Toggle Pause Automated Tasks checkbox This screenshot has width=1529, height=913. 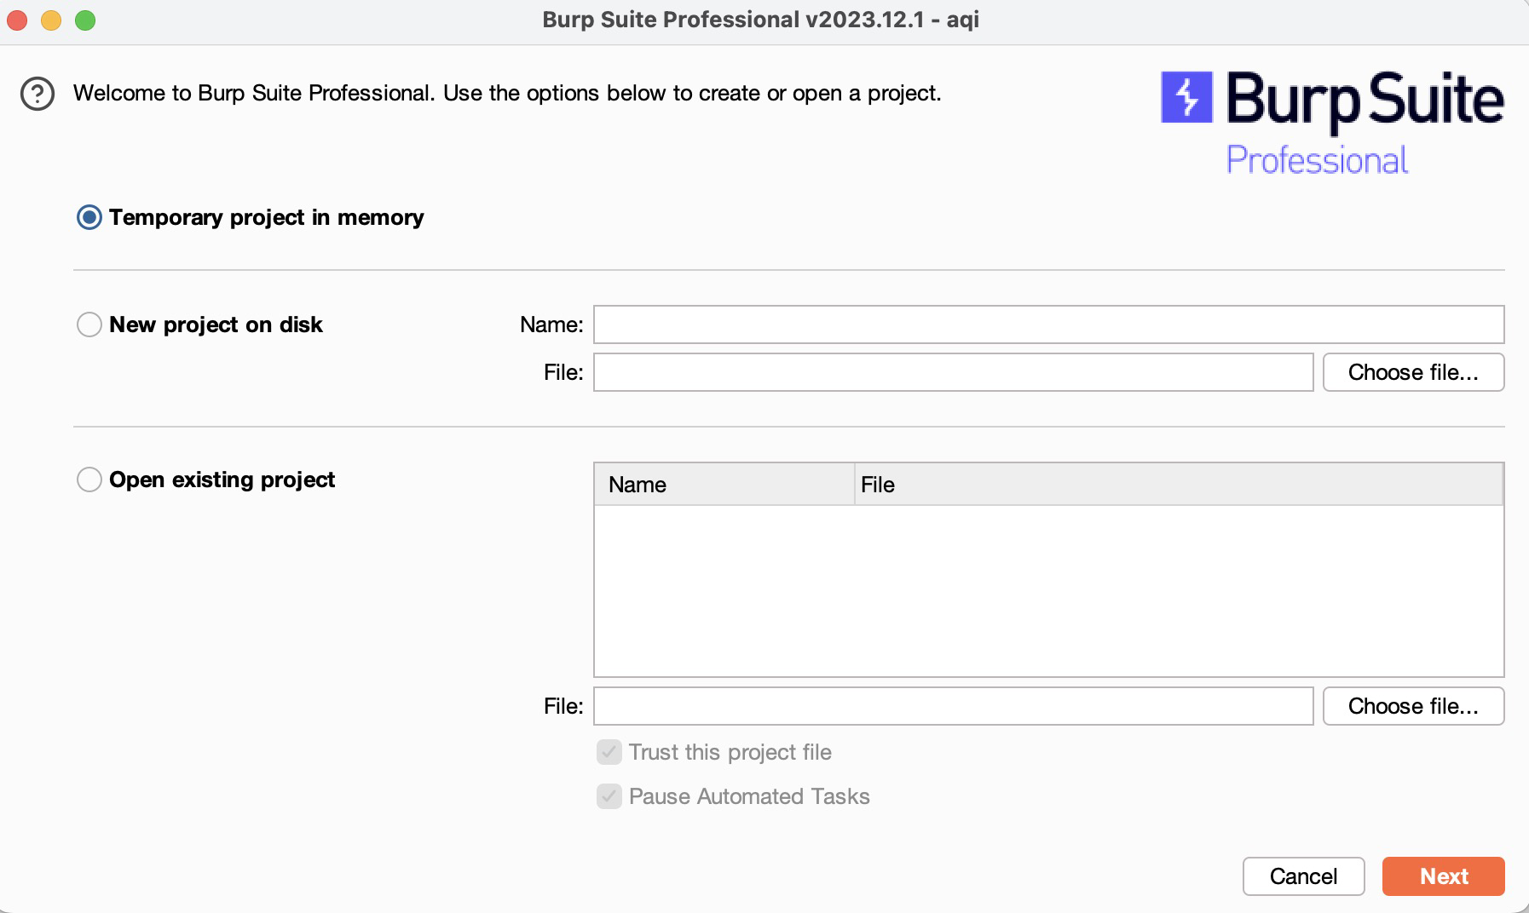point(609,796)
